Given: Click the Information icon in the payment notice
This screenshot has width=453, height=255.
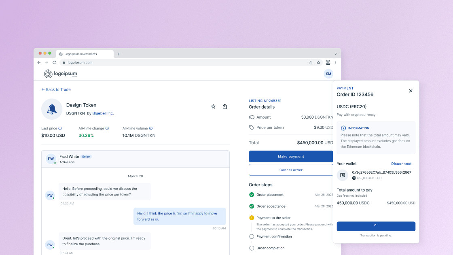Looking at the screenshot, I should (x=343, y=128).
